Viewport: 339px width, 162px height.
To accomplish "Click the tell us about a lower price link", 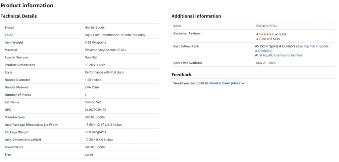I will [x=219, y=83].
